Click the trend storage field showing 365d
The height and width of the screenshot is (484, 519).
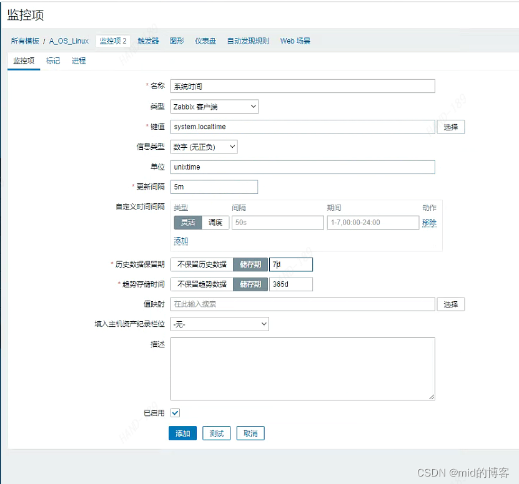(x=291, y=284)
